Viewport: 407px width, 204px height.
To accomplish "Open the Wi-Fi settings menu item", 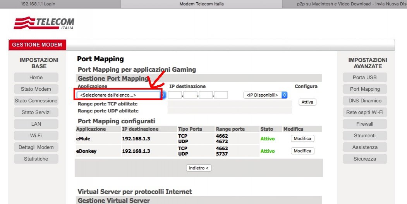I will tap(36, 135).
